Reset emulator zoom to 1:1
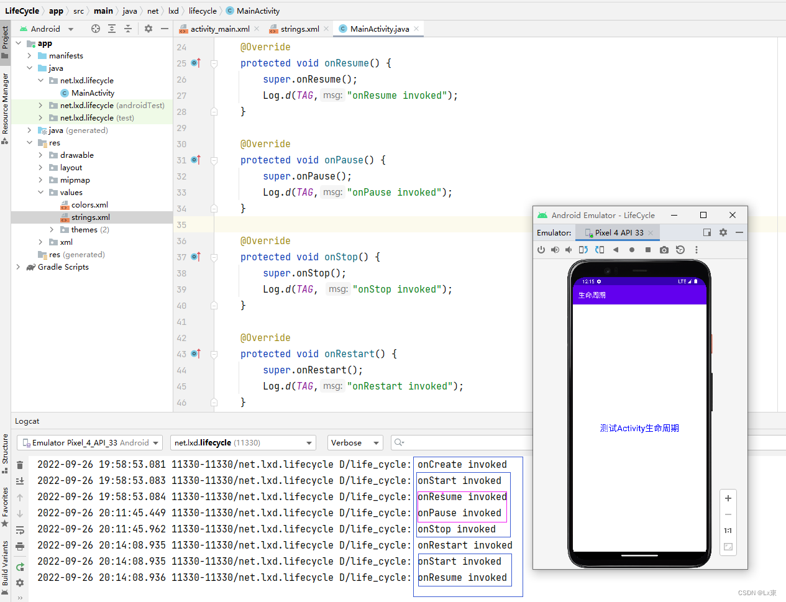Screen dimensions: 786x602 tap(728, 531)
